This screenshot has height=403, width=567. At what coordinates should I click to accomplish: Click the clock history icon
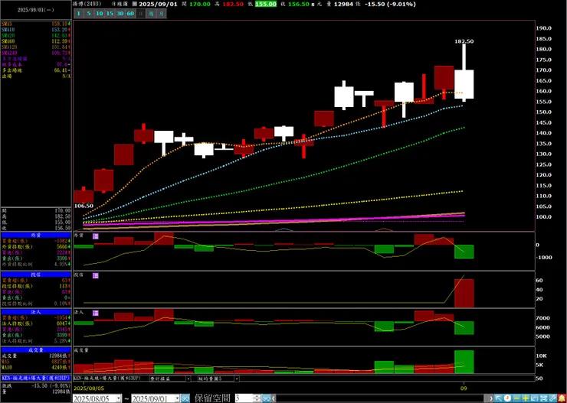507,398
